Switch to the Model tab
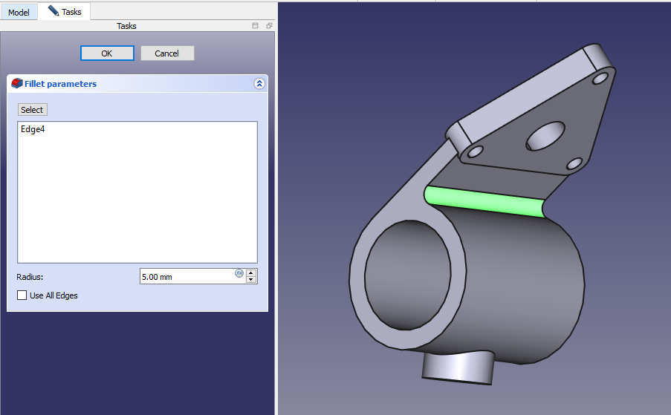This screenshot has width=671, height=415. pyautogui.click(x=19, y=13)
